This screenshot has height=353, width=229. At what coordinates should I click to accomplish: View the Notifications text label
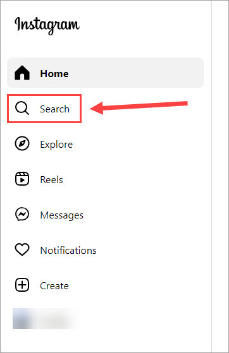68,250
